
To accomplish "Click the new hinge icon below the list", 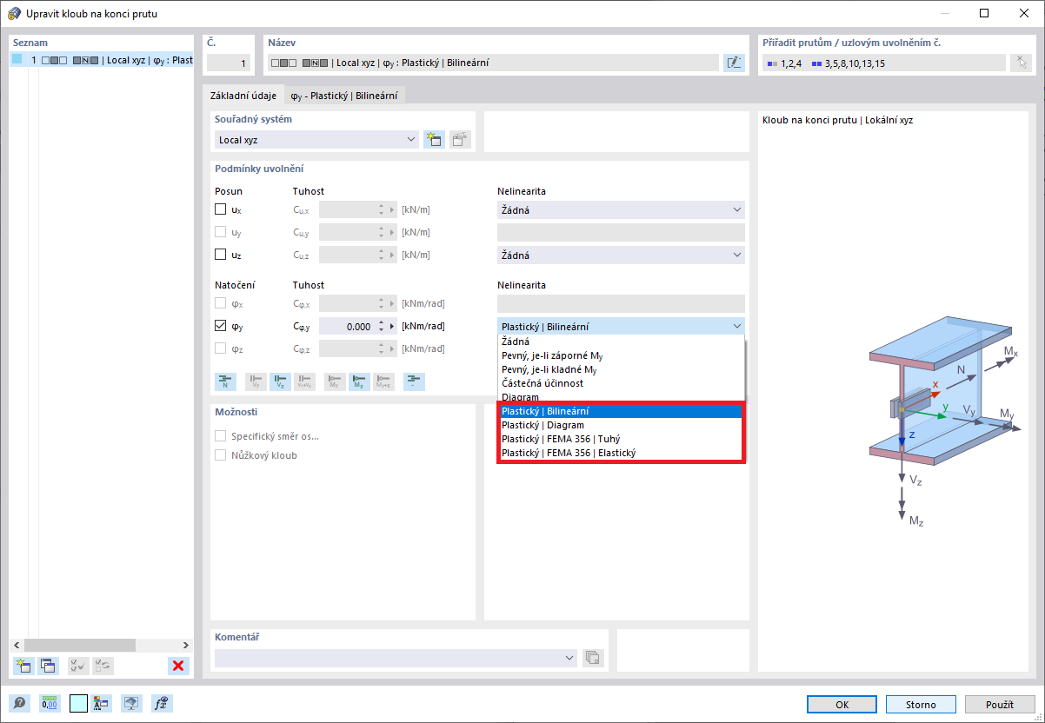I will (23, 666).
